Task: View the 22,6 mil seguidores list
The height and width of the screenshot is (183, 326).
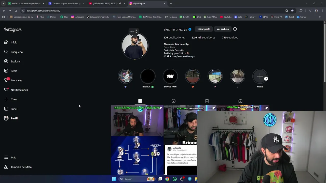Action: [x=203, y=38]
